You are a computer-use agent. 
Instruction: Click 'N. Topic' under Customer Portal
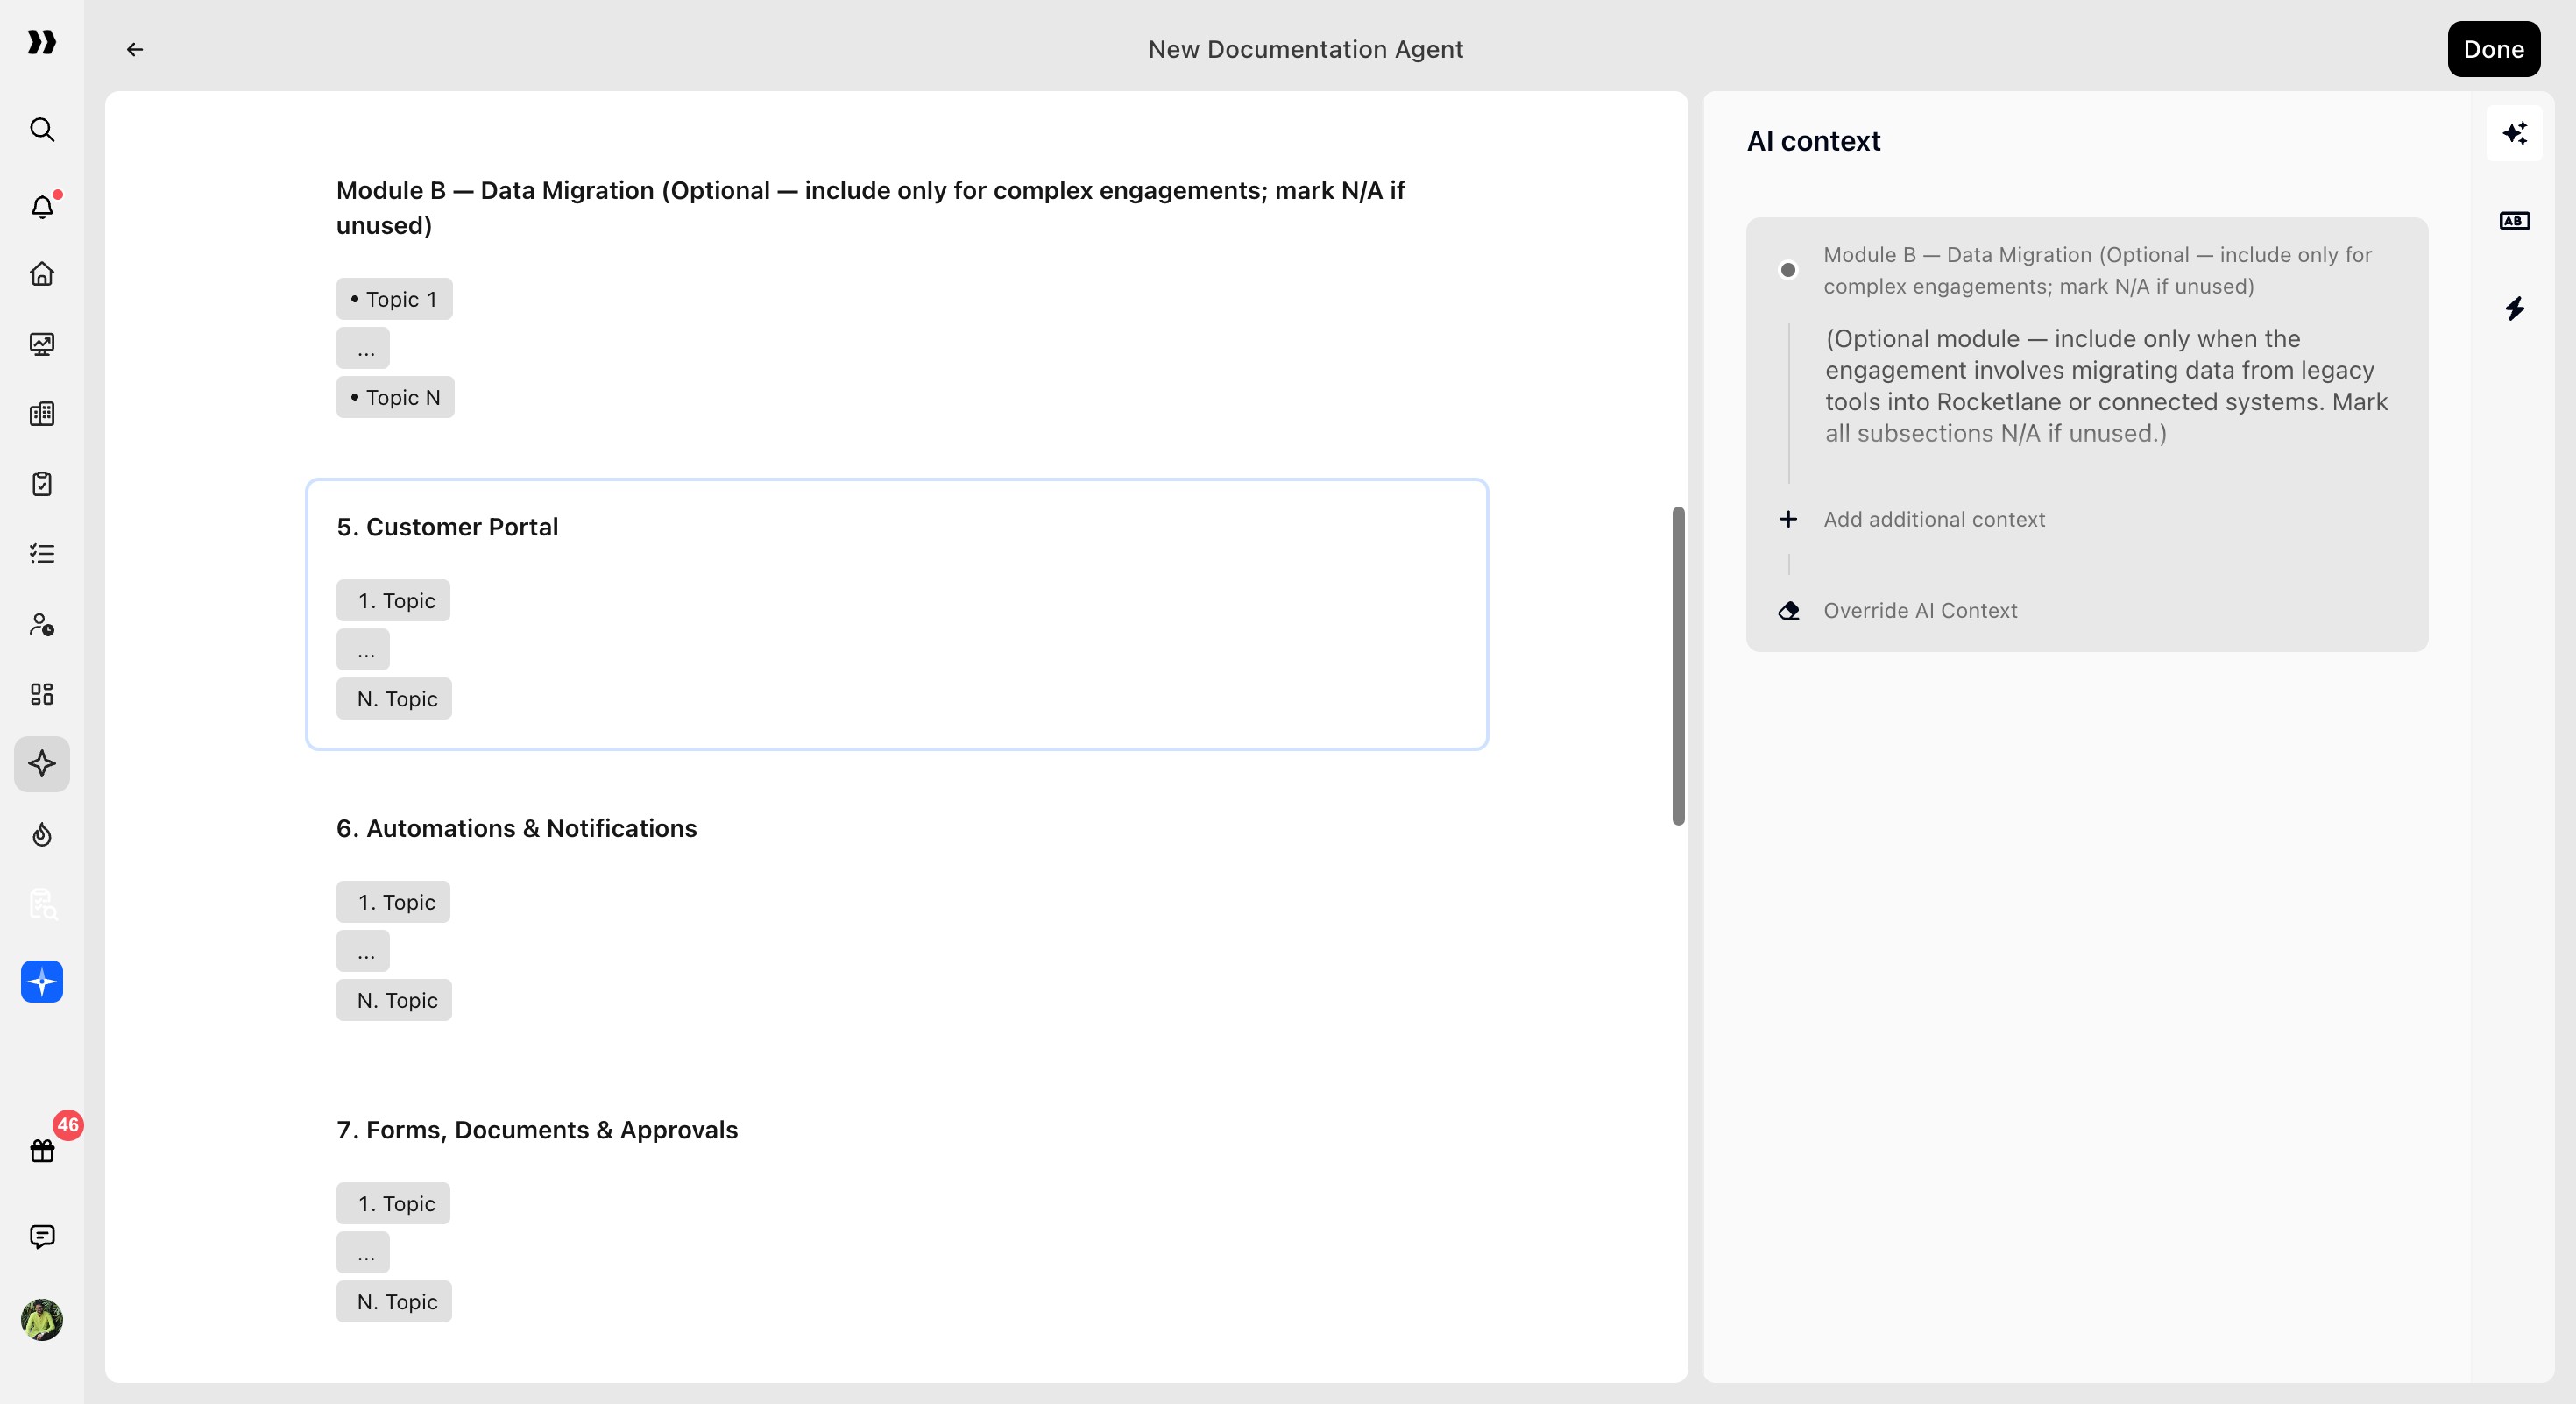tap(394, 699)
